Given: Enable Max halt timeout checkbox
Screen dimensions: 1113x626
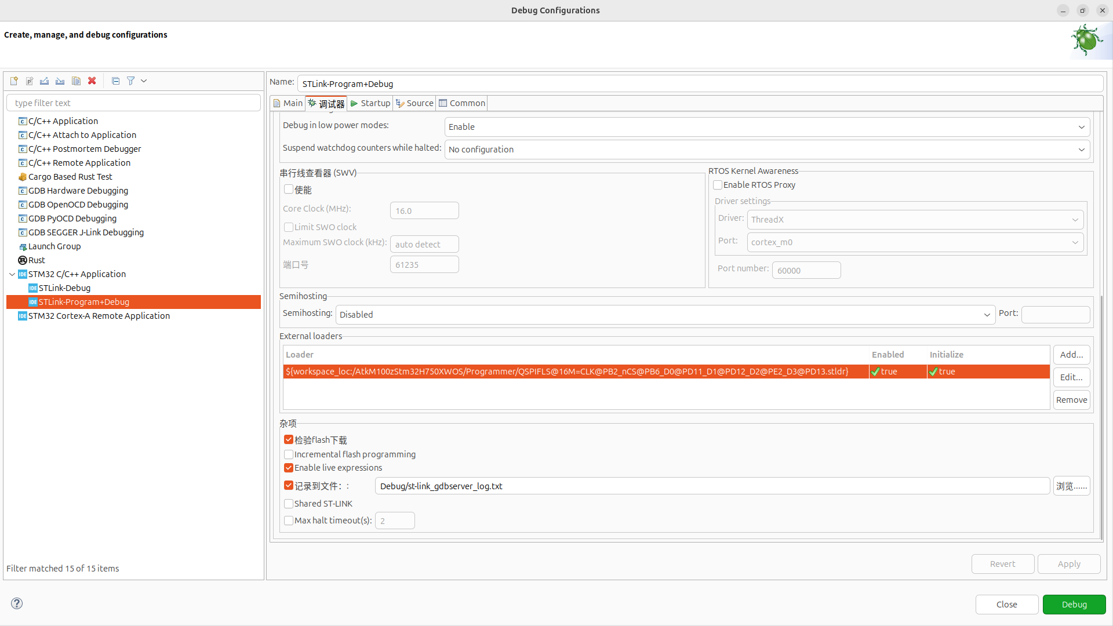Looking at the screenshot, I should (289, 521).
